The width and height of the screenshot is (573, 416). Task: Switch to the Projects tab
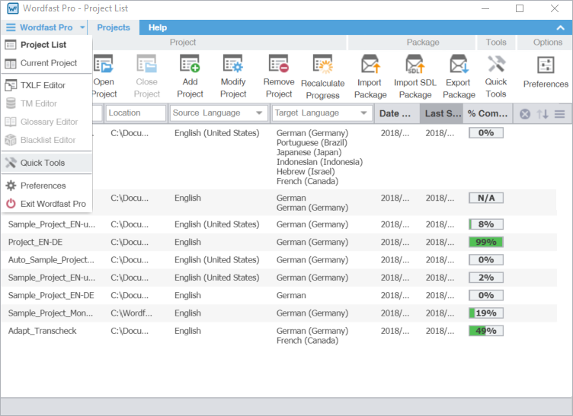coord(114,27)
